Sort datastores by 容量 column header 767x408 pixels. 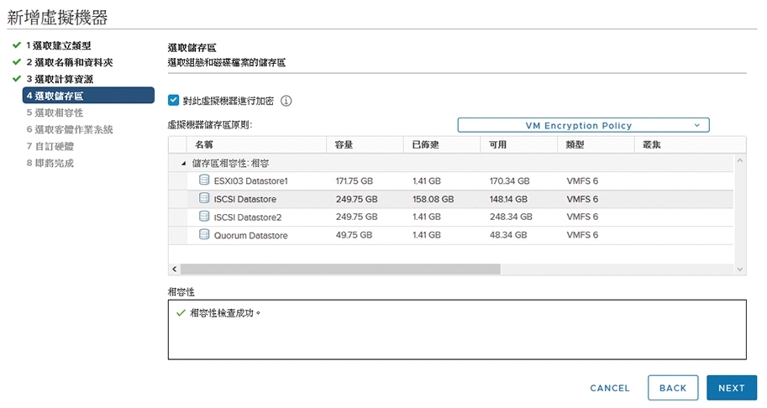tap(344, 144)
